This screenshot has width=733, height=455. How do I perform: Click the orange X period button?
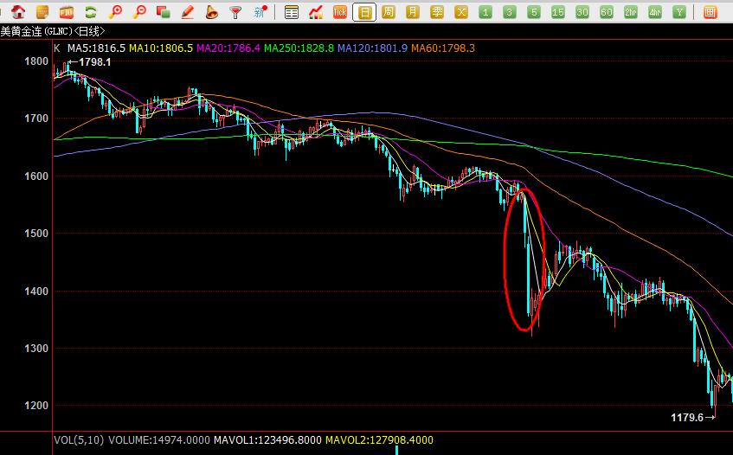(x=461, y=12)
